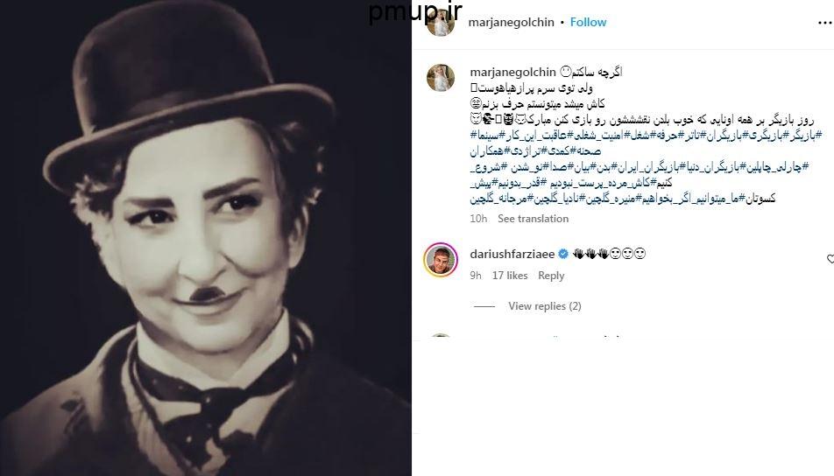
Task: Click marjanegolchin avatar beside the caption
Action: pyautogui.click(x=441, y=78)
